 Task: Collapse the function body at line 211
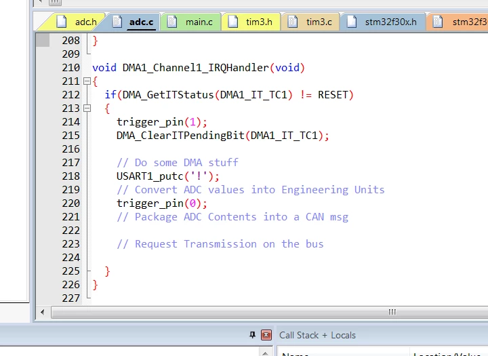point(87,81)
